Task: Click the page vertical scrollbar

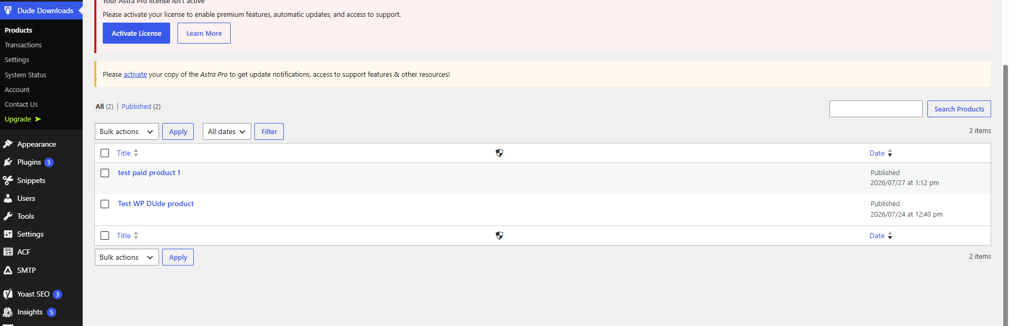Action: (1005, 195)
